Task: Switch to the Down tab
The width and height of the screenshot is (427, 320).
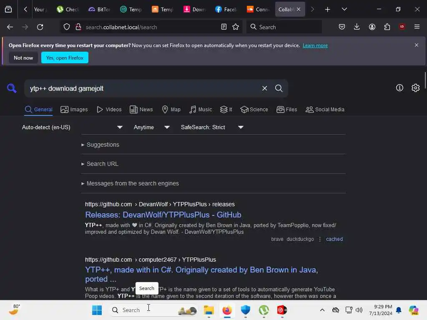Action: (194, 10)
